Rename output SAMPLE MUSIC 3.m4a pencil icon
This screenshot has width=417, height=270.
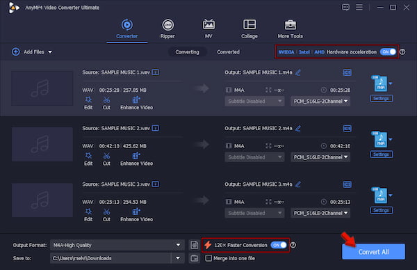pos(298,184)
